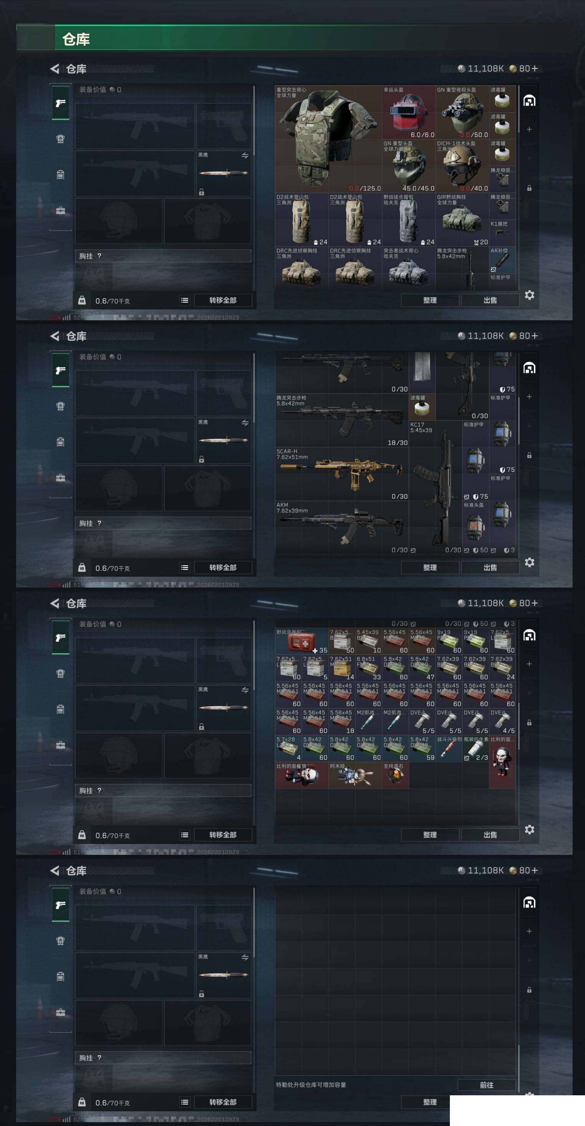
Task: Toggle the lock under the 黑鹰 knife beside the 野战急救 panel
Action: pyautogui.click(x=202, y=727)
